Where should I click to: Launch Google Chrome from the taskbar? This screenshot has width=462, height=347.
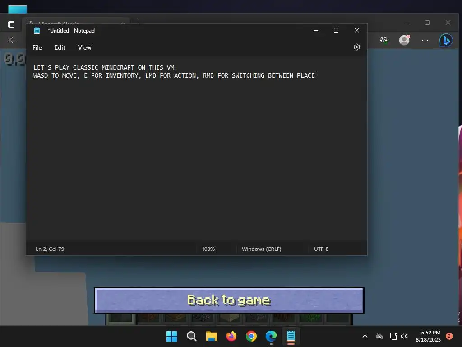tap(251, 336)
